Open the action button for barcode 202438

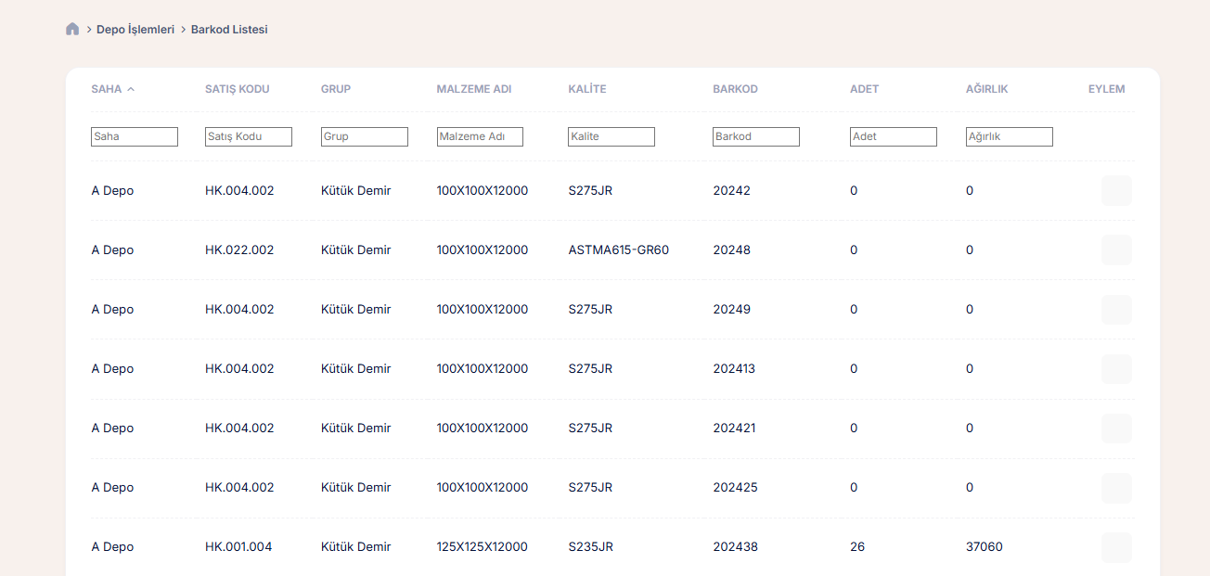(1116, 547)
